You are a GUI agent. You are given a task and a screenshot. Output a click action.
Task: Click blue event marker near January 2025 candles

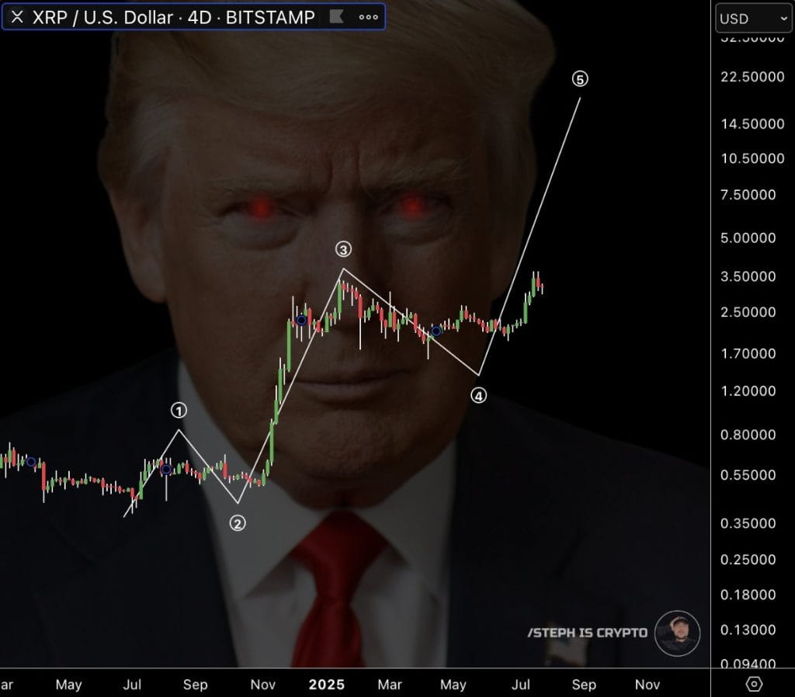click(x=302, y=321)
